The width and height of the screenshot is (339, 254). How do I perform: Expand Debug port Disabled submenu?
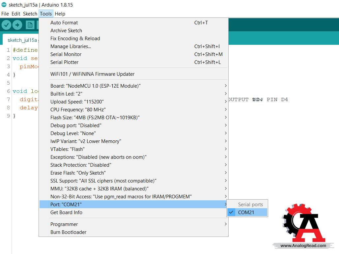coord(133,126)
